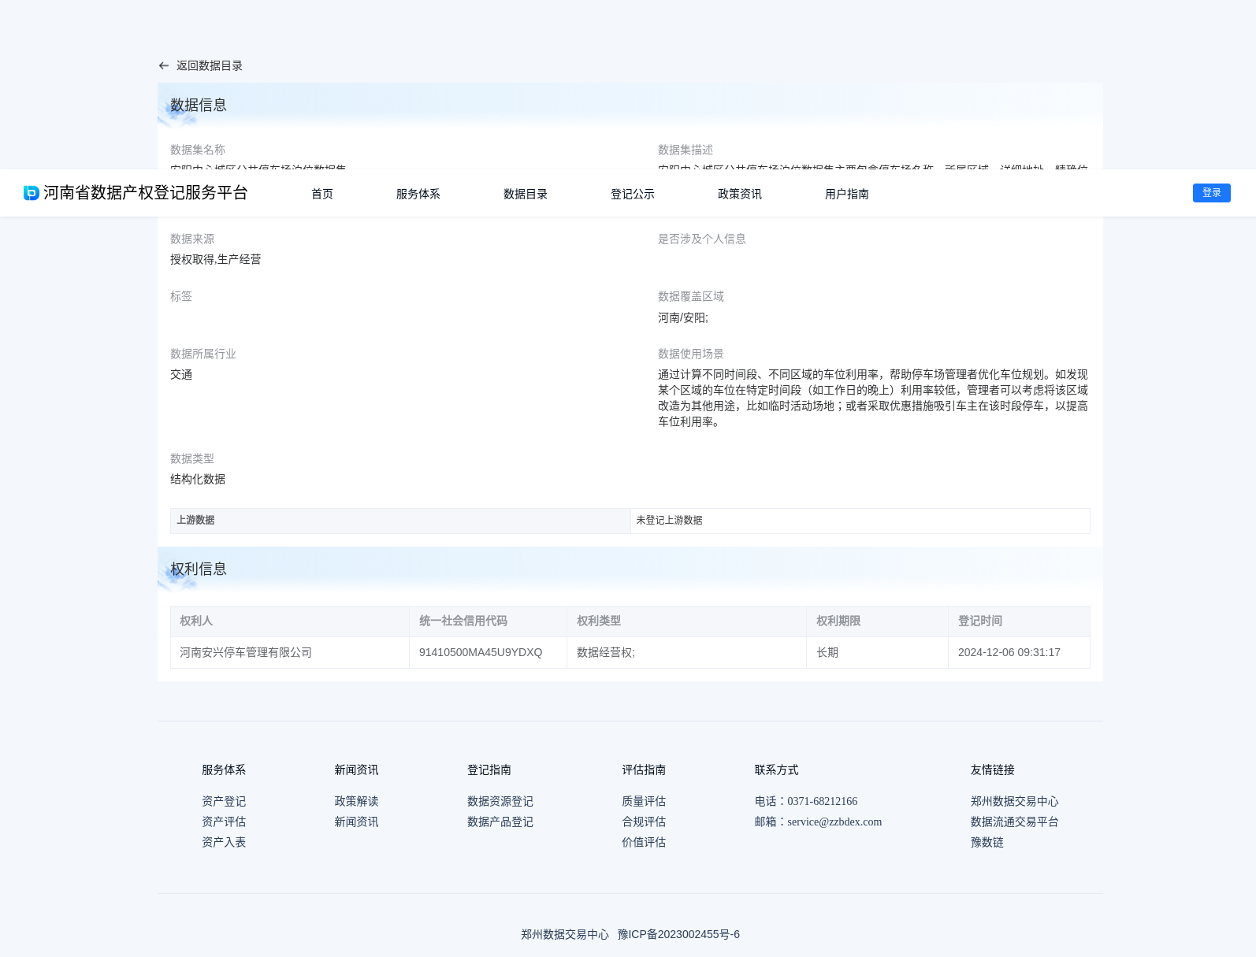Click the 是否涉及个人信息 label

click(x=702, y=239)
